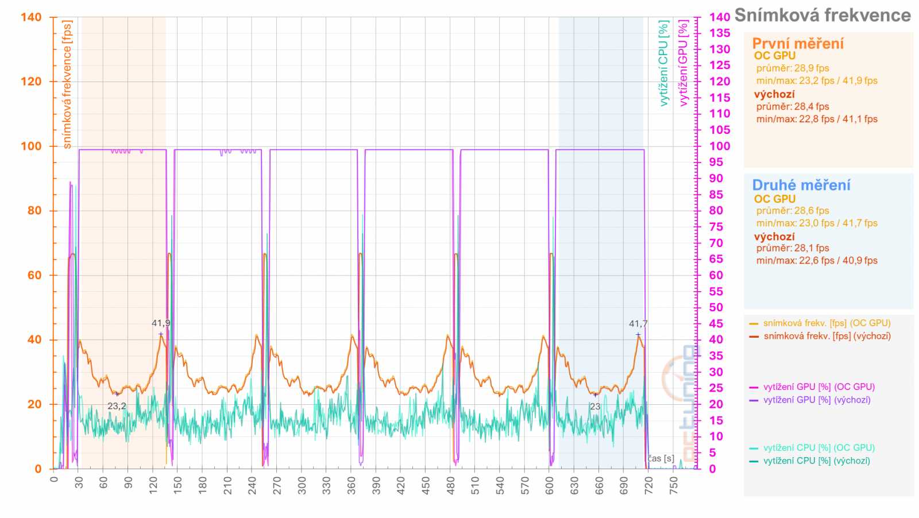Click 'výchozí' label under První měření
The height and width of the screenshot is (518, 919).
point(775,94)
